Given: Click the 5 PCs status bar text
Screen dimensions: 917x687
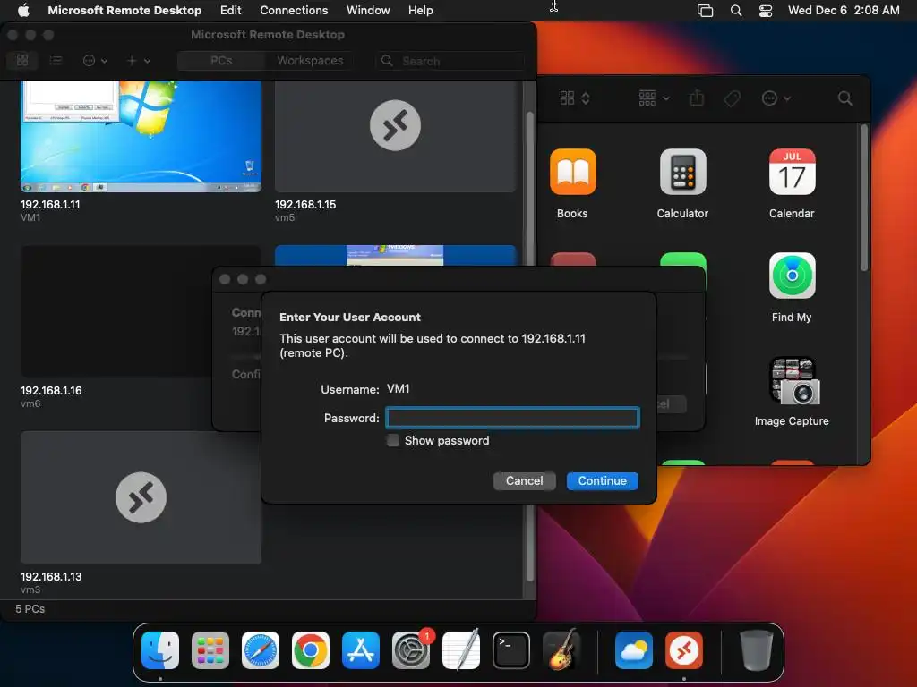Looking at the screenshot, I should click(30, 608).
